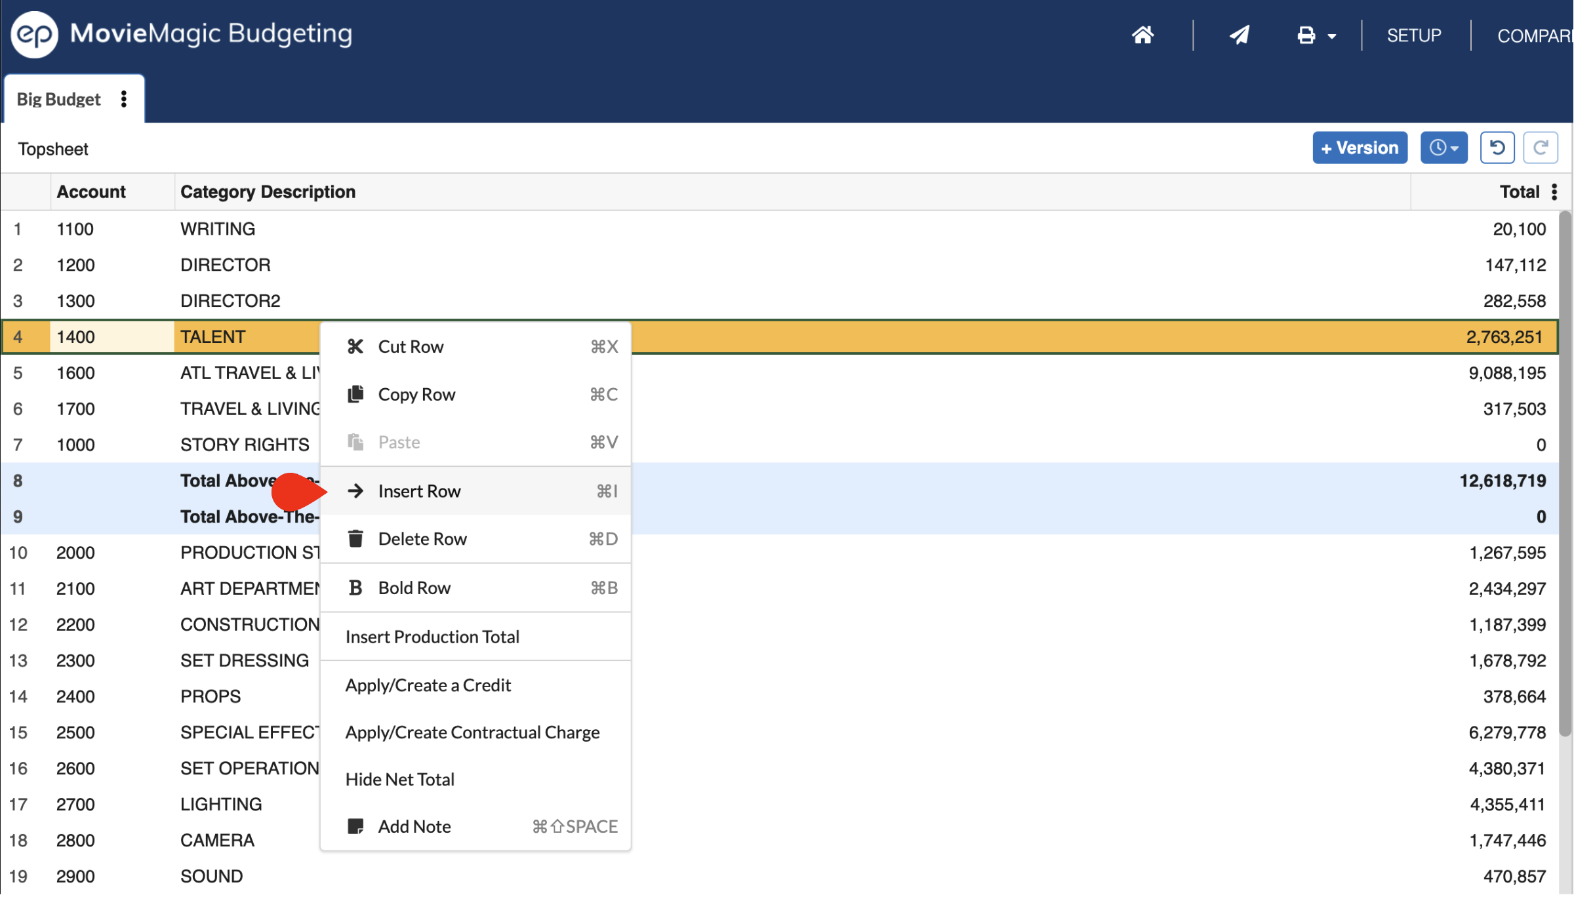Click the redo arrow button
Viewport: 1574px width, 897px height.
coord(1540,148)
